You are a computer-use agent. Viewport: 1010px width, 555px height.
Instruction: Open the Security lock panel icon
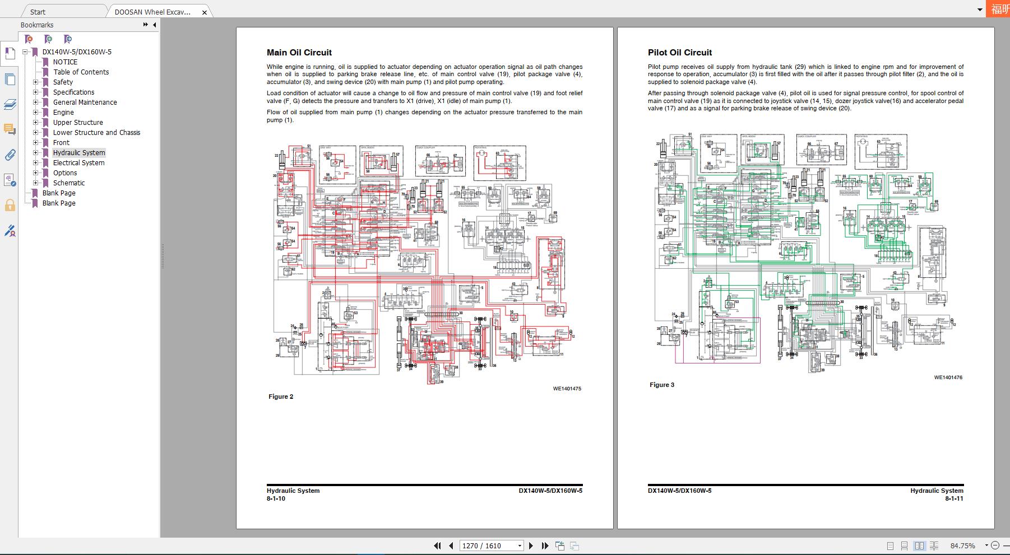10,205
